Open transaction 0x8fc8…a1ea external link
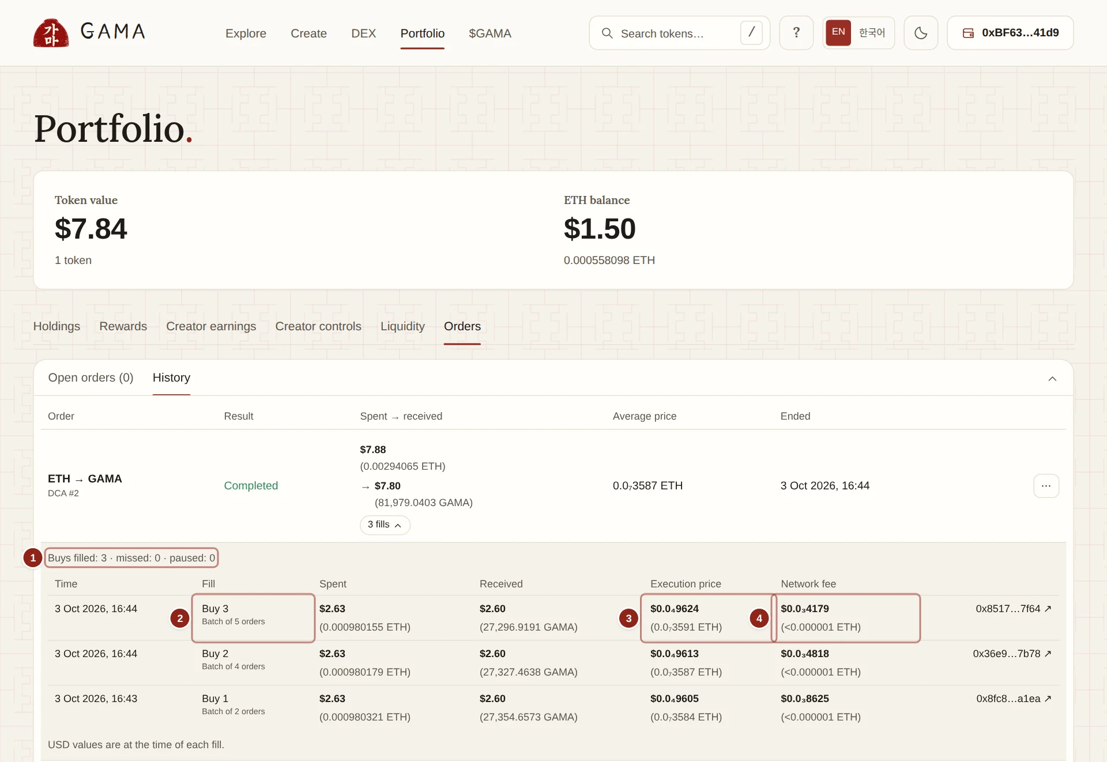The image size is (1107, 762). click(x=1014, y=699)
